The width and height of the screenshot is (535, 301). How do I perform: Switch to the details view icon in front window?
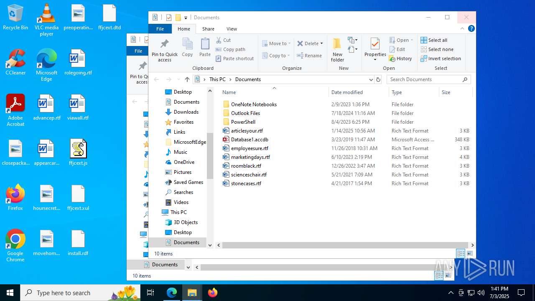pos(461,254)
